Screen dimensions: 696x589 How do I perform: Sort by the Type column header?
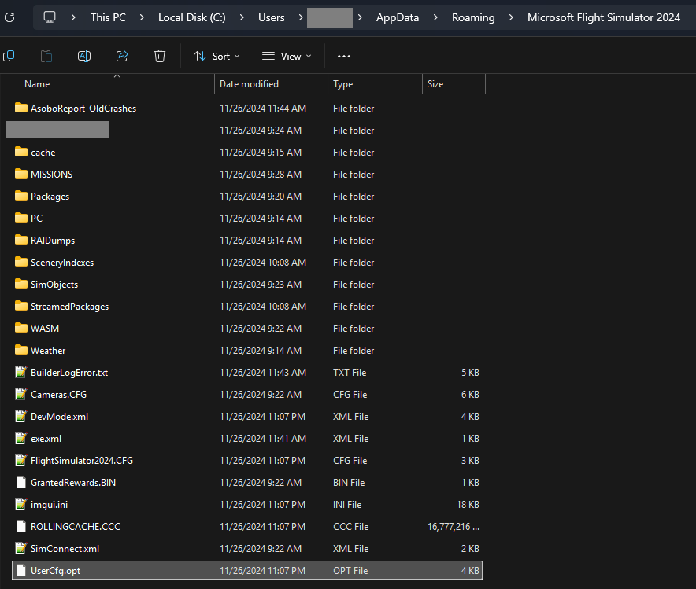(x=343, y=84)
